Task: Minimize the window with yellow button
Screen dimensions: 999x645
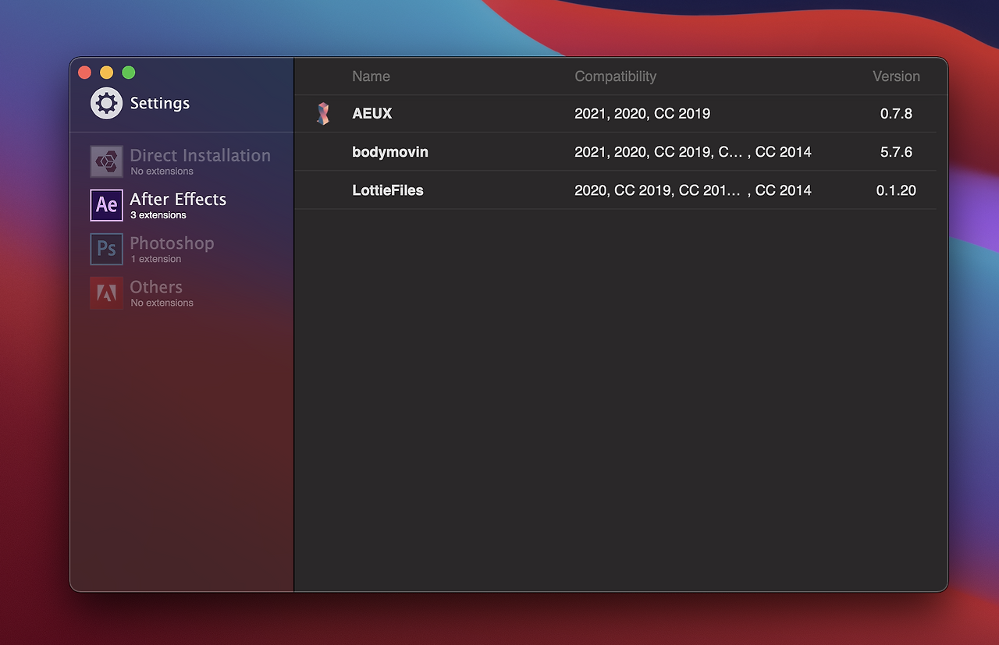Action: pos(107,73)
